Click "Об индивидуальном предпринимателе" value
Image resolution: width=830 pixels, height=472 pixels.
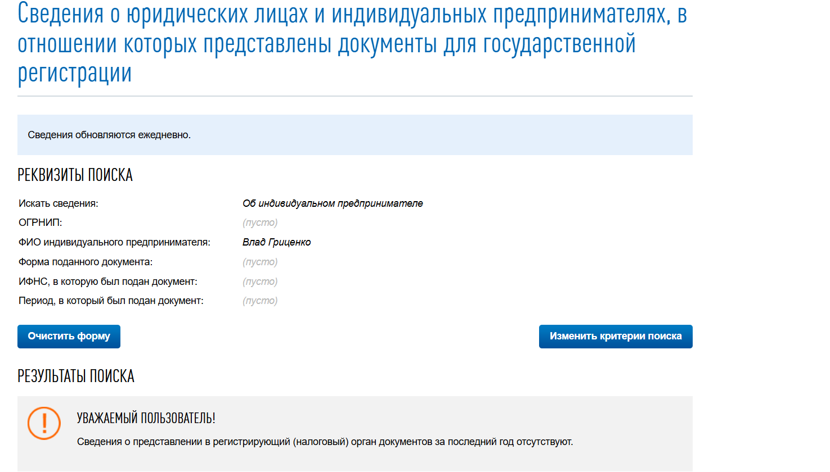coord(333,203)
